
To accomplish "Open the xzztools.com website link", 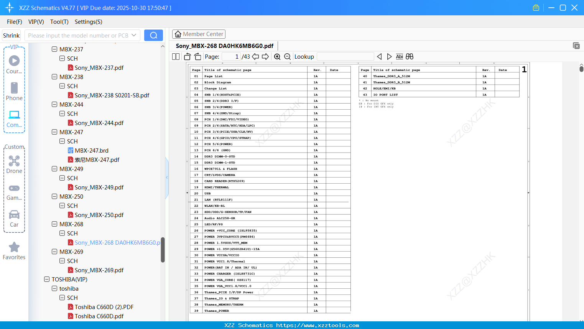I will click(x=317, y=325).
